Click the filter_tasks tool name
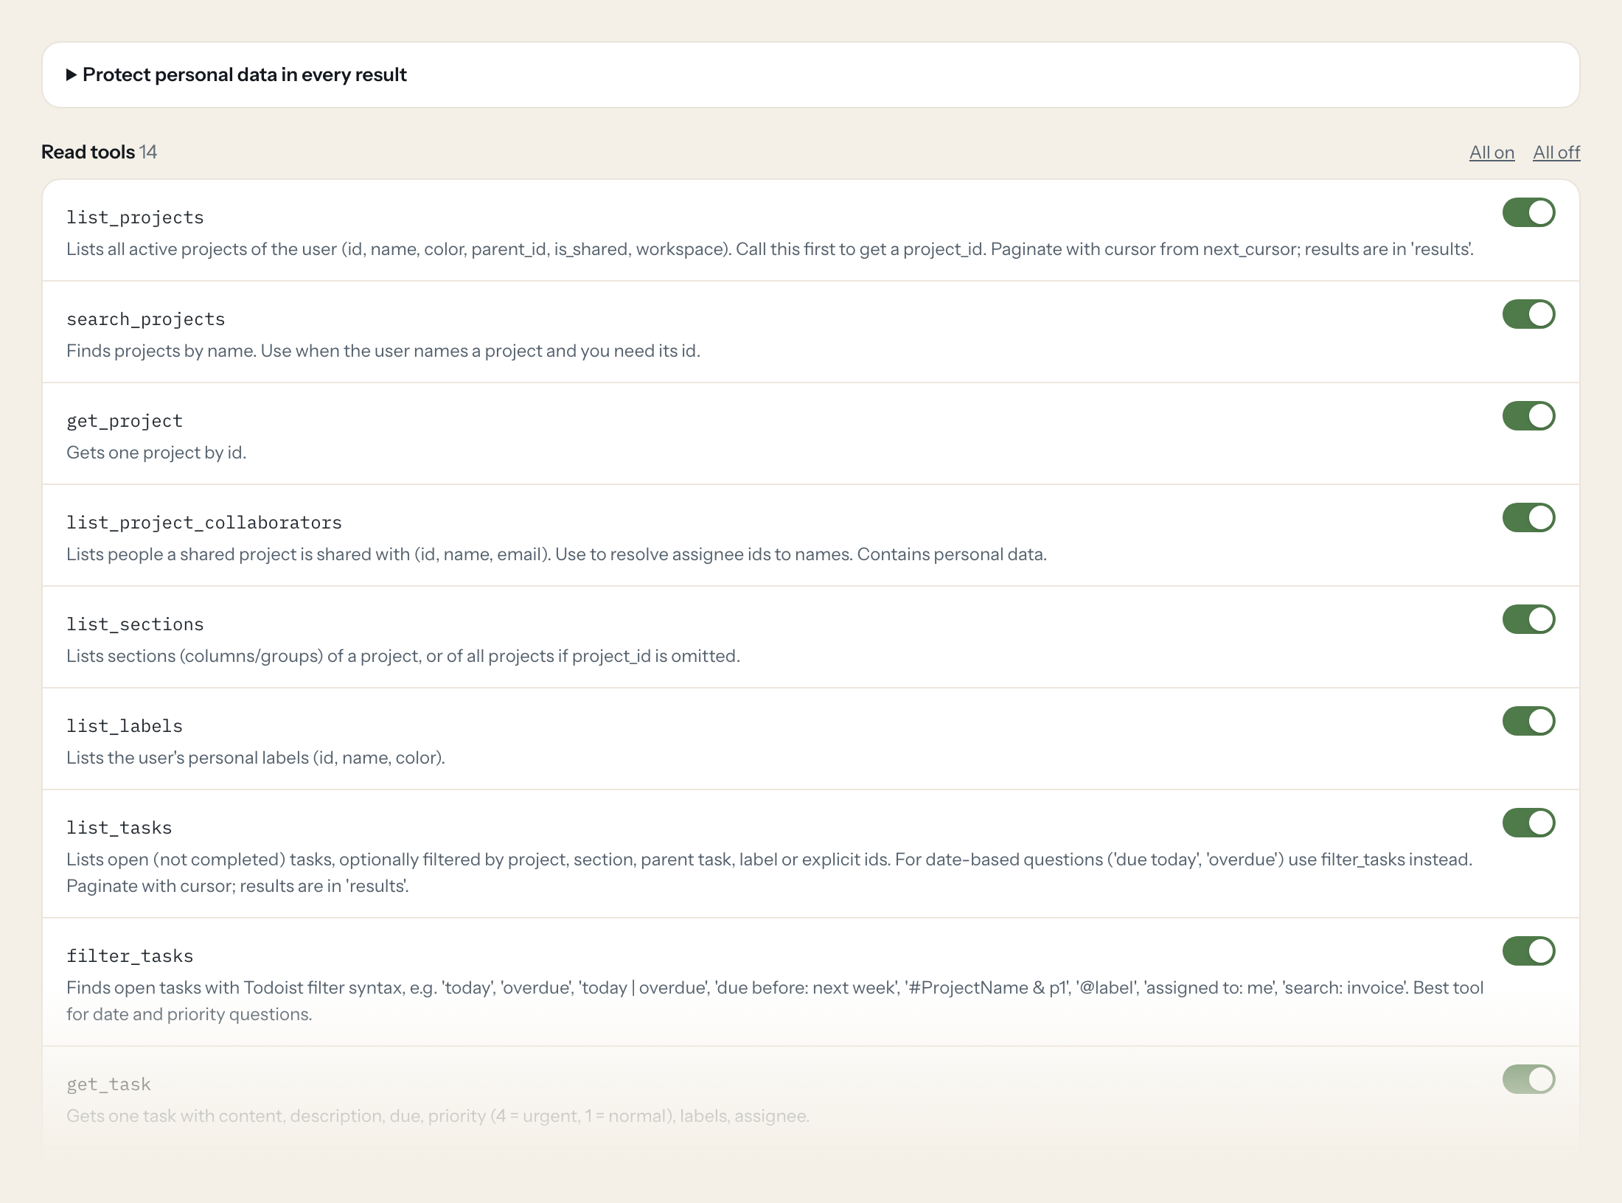This screenshot has width=1622, height=1203. pos(130,956)
